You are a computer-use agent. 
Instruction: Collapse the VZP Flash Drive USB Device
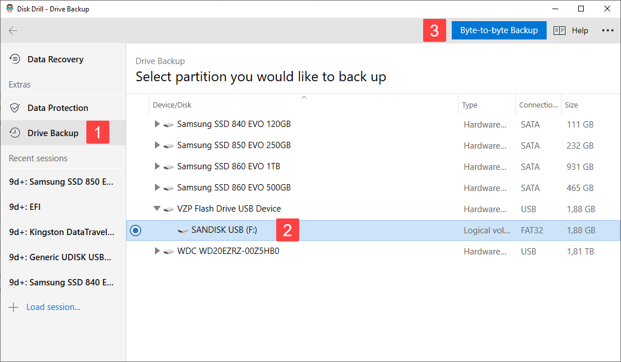pyautogui.click(x=157, y=209)
